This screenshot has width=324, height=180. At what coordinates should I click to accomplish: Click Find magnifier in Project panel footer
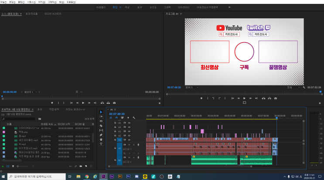pyautogui.click(x=75, y=166)
